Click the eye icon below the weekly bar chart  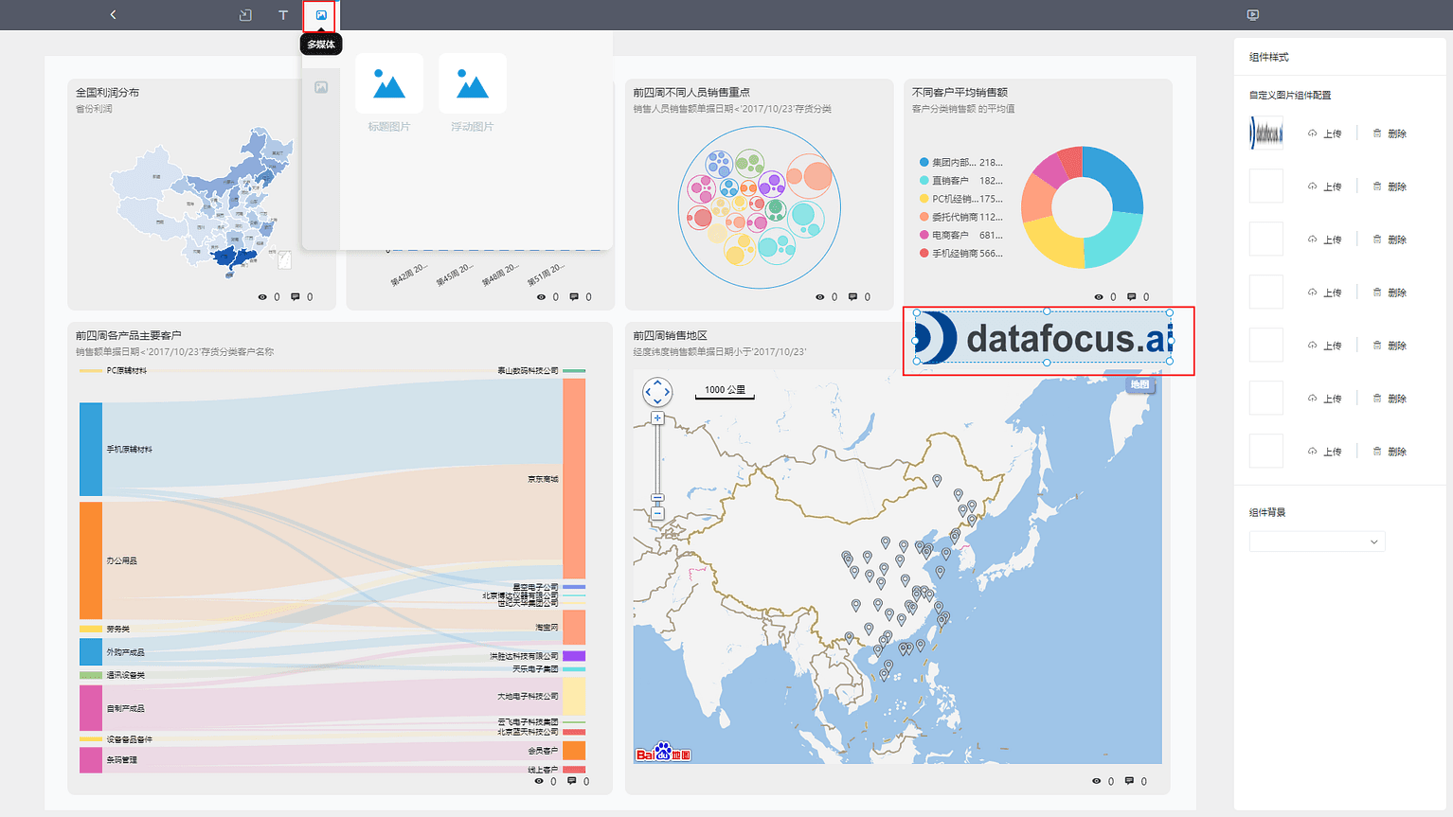point(541,296)
